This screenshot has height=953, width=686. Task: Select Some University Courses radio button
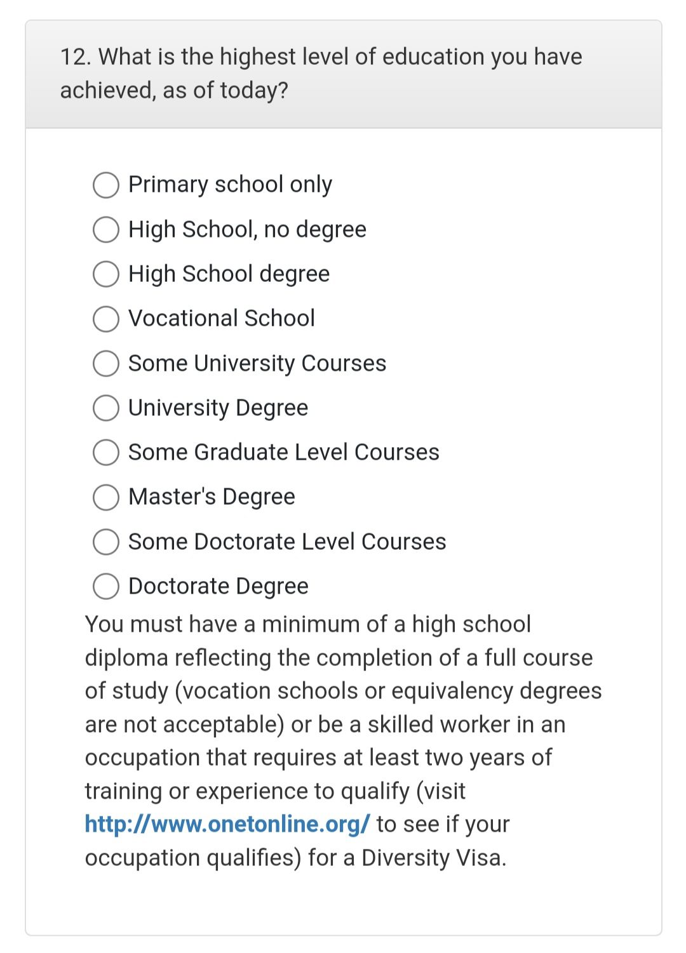106,364
